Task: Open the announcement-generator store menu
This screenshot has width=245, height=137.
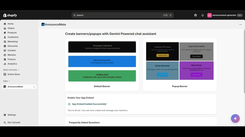Action: tap(225, 15)
